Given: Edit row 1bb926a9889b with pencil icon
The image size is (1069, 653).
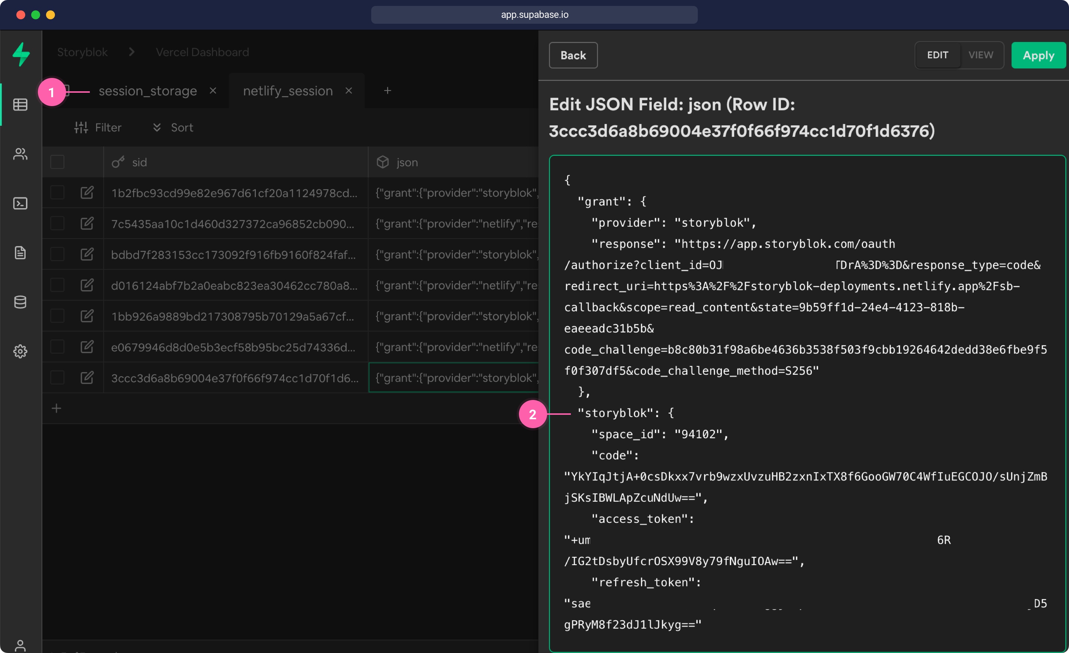Looking at the screenshot, I should (x=87, y=316).
